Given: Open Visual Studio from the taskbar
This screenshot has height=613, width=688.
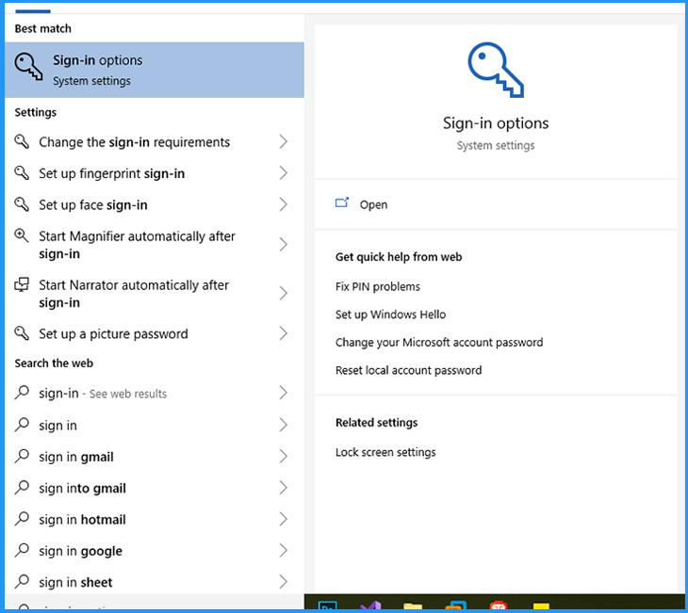Looking at the screenshot, I should pyautogui.click(x=370, y=606).
